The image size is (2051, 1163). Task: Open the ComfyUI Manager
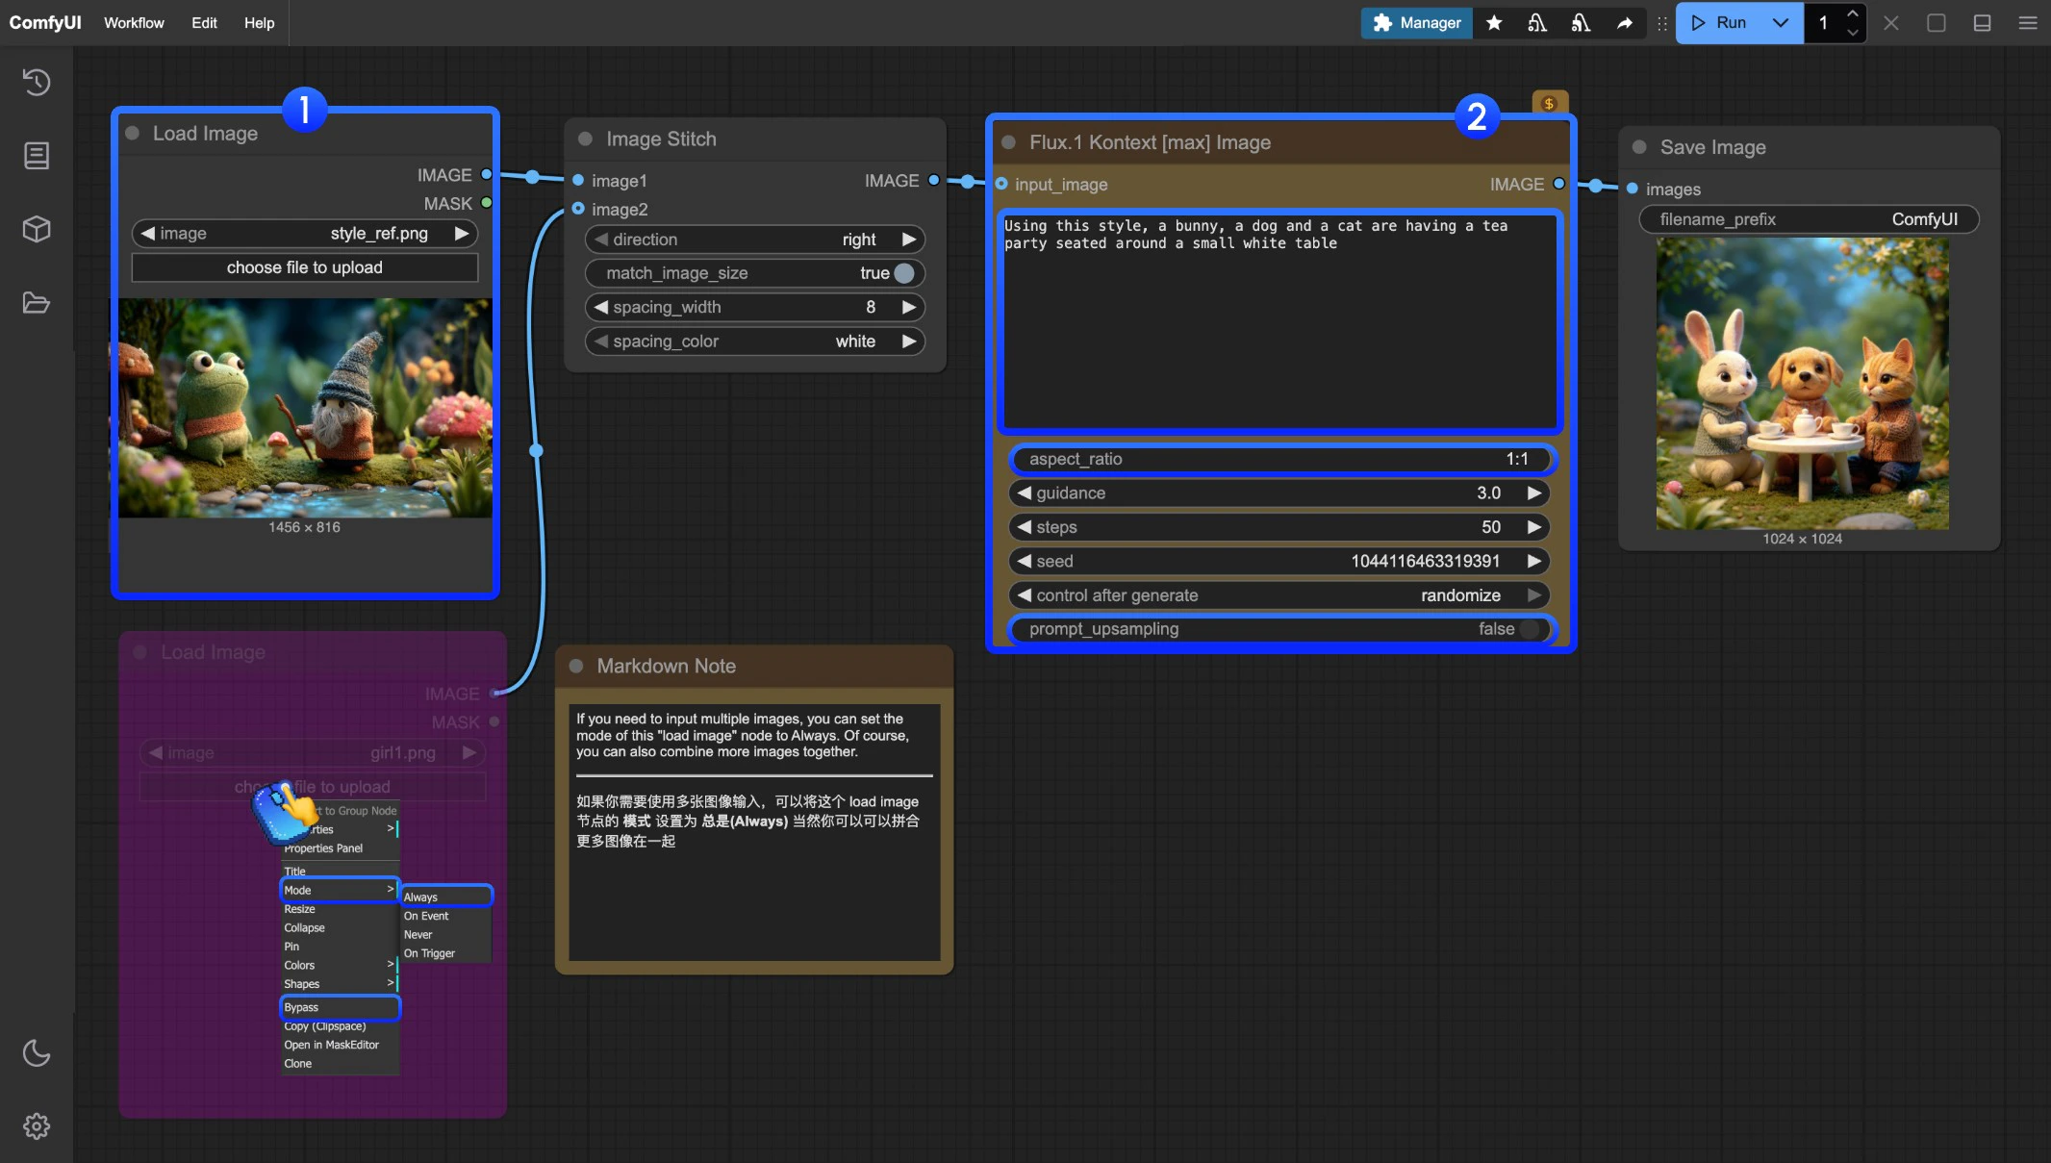click(x=1415, y=22)
